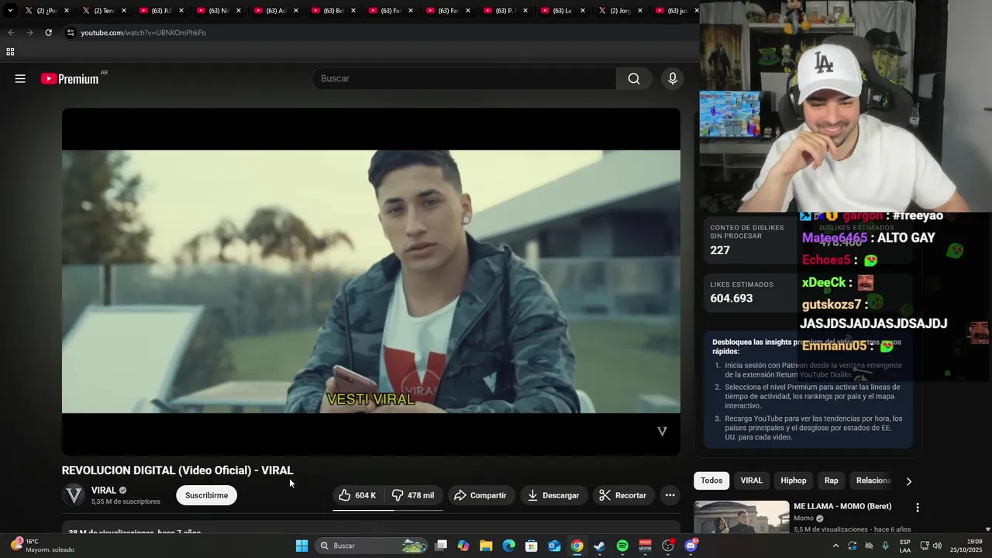Screen dimensions: 992x558
Task: Open Steam from the taskbar
Action: (600, 546)
